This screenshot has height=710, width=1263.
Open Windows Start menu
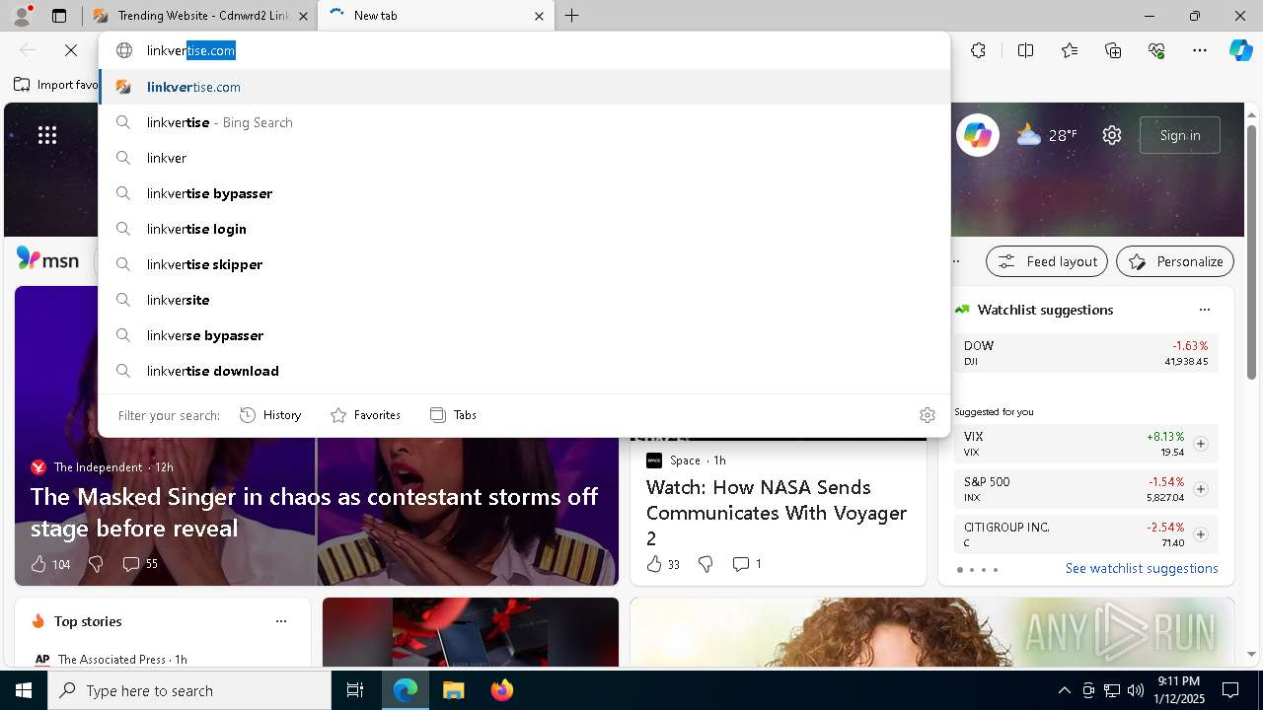pyautogui.click(x=24, y=690)
